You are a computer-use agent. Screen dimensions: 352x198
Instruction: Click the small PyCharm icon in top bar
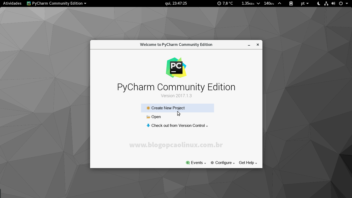click(x=29, y=3)
